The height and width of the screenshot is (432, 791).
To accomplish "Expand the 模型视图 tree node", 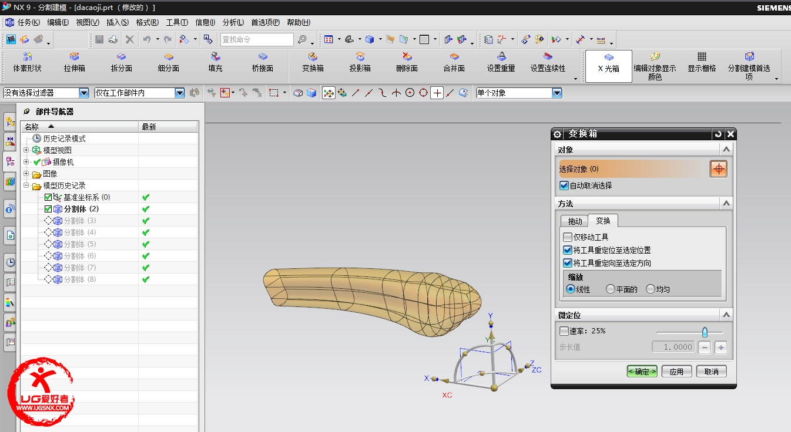I will click(26, 150).
